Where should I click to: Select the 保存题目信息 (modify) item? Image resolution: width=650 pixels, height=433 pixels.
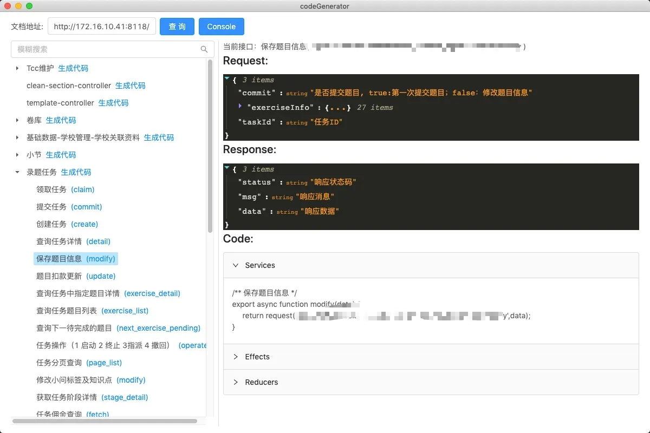pyautogui.click(x=76, y=259)
